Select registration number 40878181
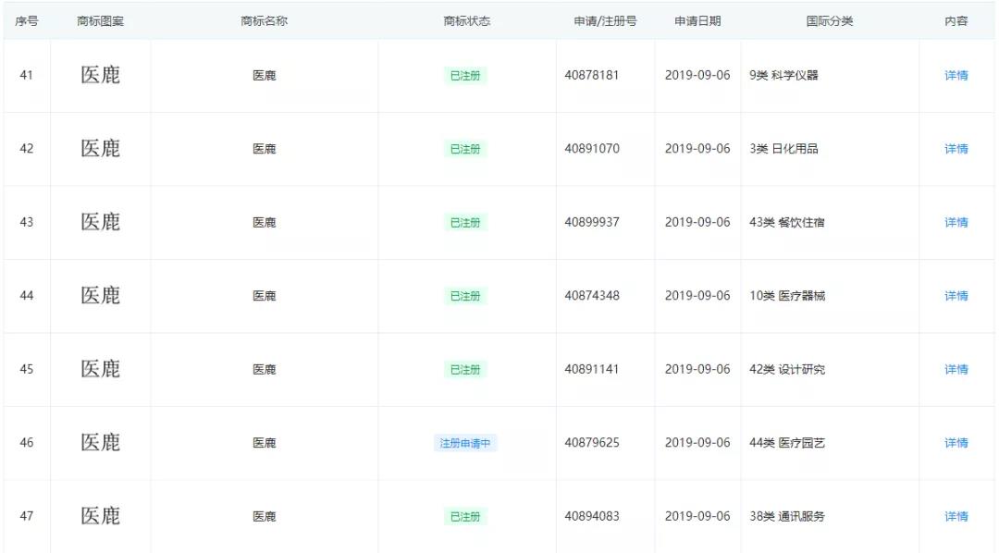This screenshot has width=999, height=553. point(591,75)
